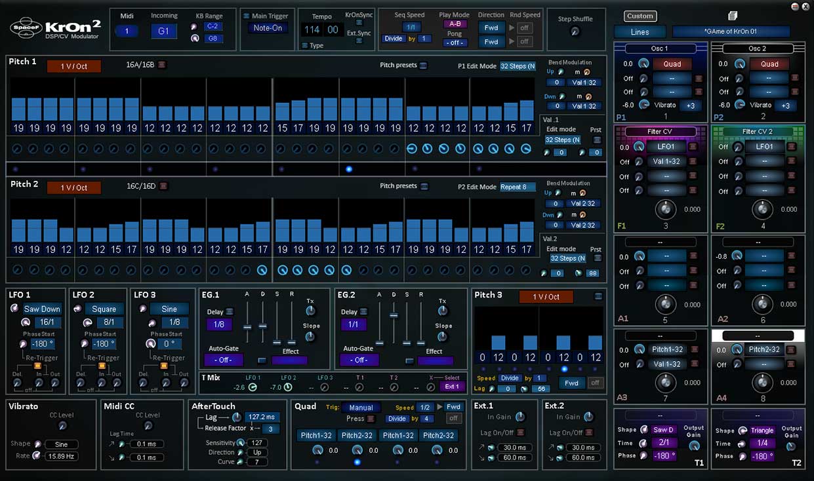This screenshot has height=481, width=814.
Task: Click the EG.1 Release slider
Action: point(292,341)
